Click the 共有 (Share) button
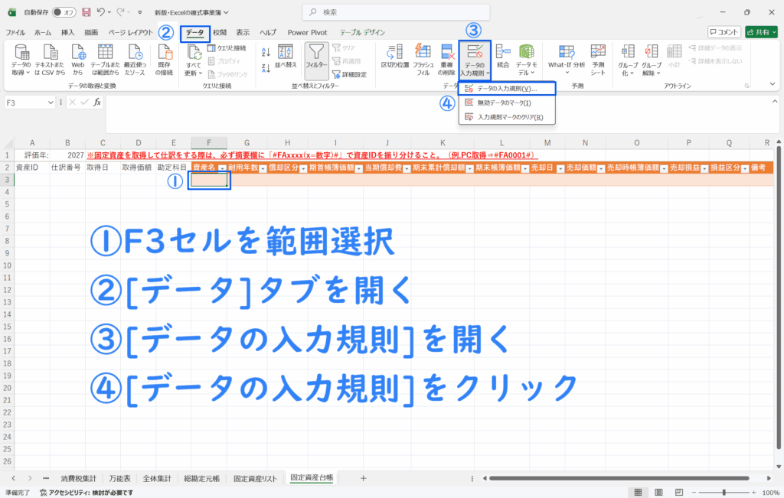This screenshot has height=498, width=784. 758,32
